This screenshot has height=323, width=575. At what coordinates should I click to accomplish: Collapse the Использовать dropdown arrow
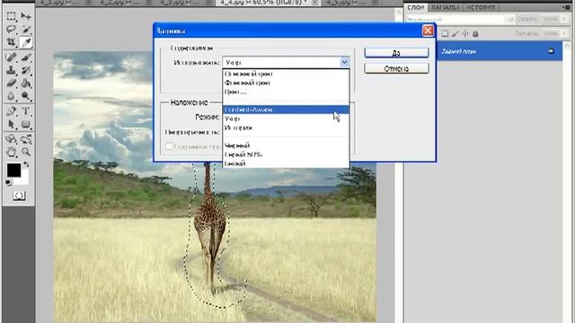(344, 62)
